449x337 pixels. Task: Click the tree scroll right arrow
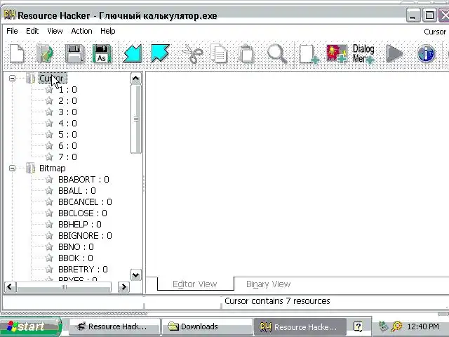(x=123, y=287)
